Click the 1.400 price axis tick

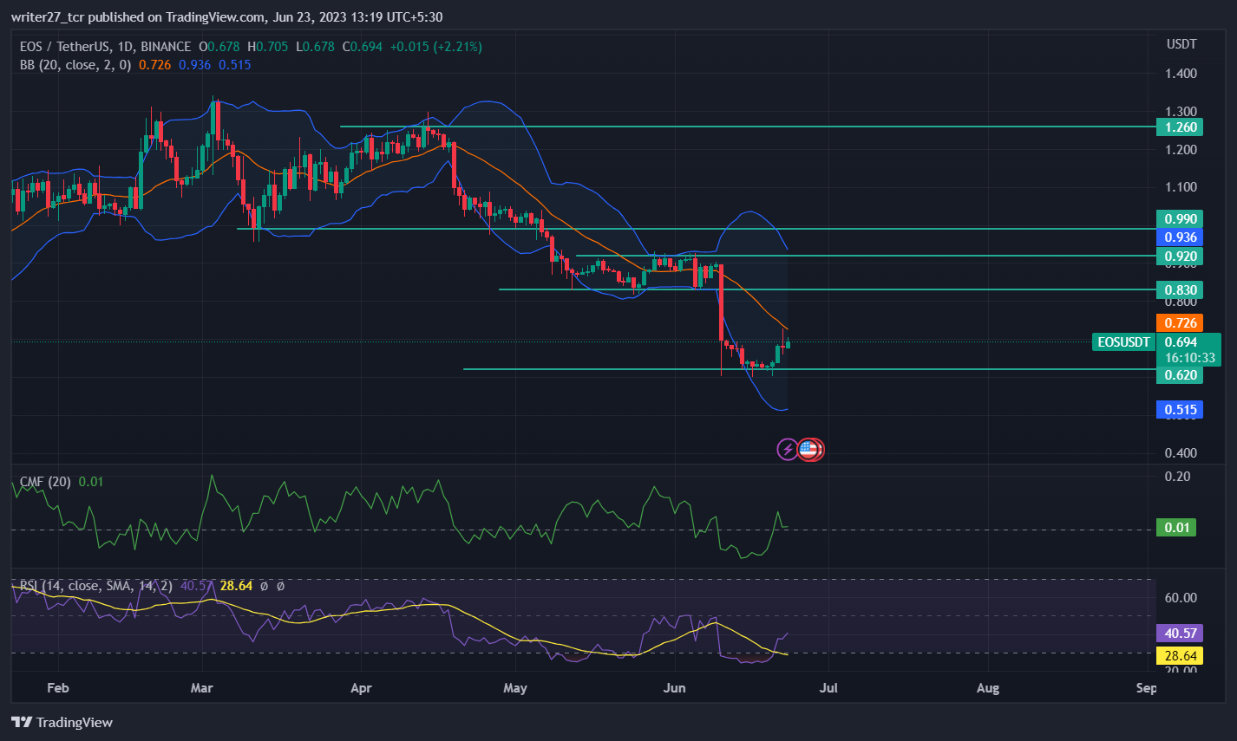1181,74
